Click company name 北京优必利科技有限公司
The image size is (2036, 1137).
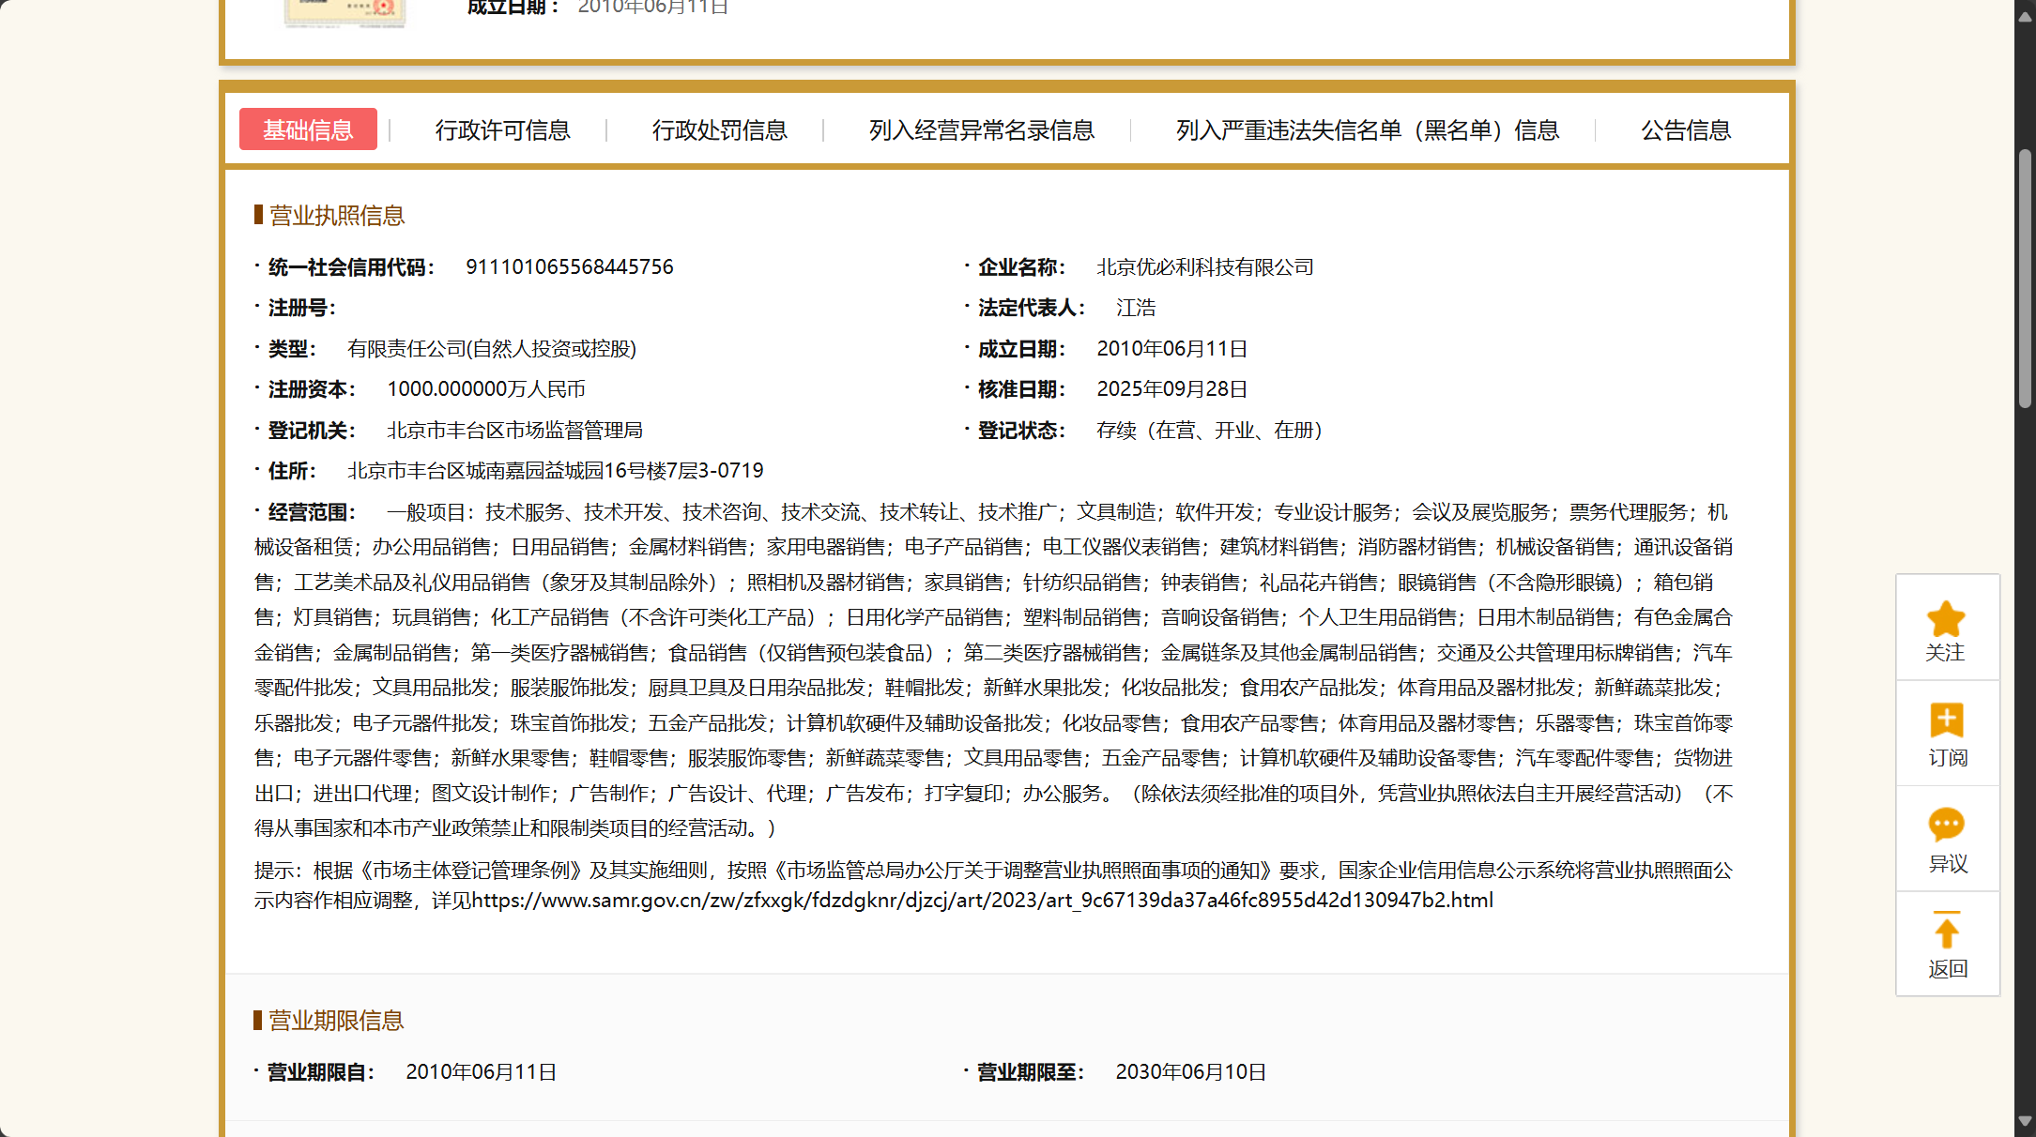pyautogui.click(x=1204, y=267)
